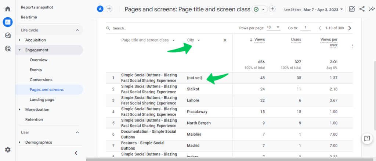The height and width of the screenshot is (161, 376).
Task: Open Events report
Action: (x=36, y=70)
